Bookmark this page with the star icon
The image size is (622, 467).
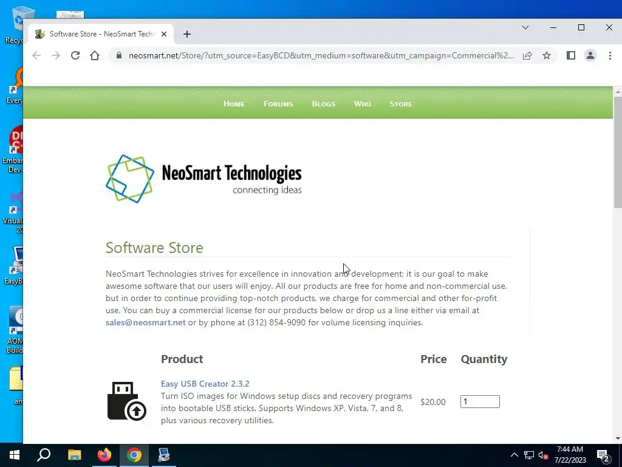coord(547,55)
